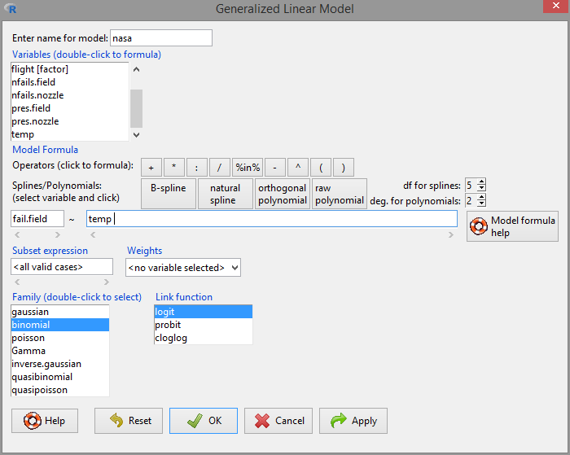Click the B-spline button
The width and height of the screenshot is (570, 455).
169,194
